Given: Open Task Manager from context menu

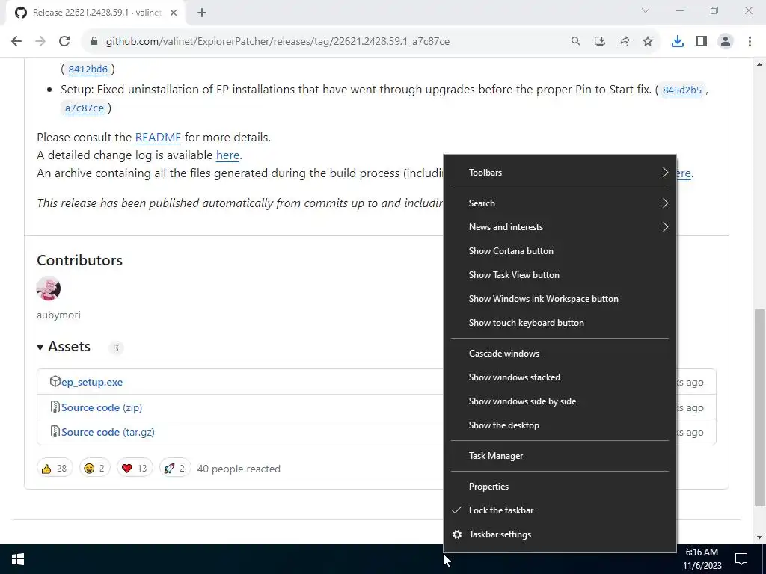Looking at the screenshot, I should (x=560, y=456).
